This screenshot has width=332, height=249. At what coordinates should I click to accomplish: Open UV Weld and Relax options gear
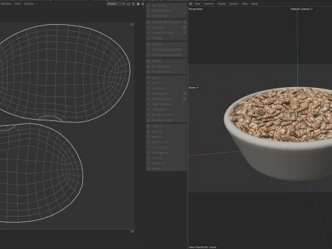[185, 33]
